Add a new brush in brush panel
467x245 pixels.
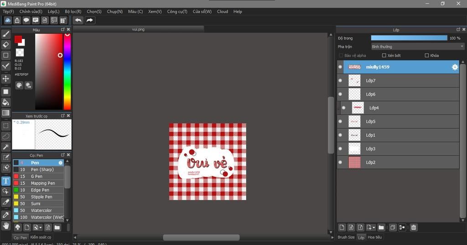click(x=27, y=227)
